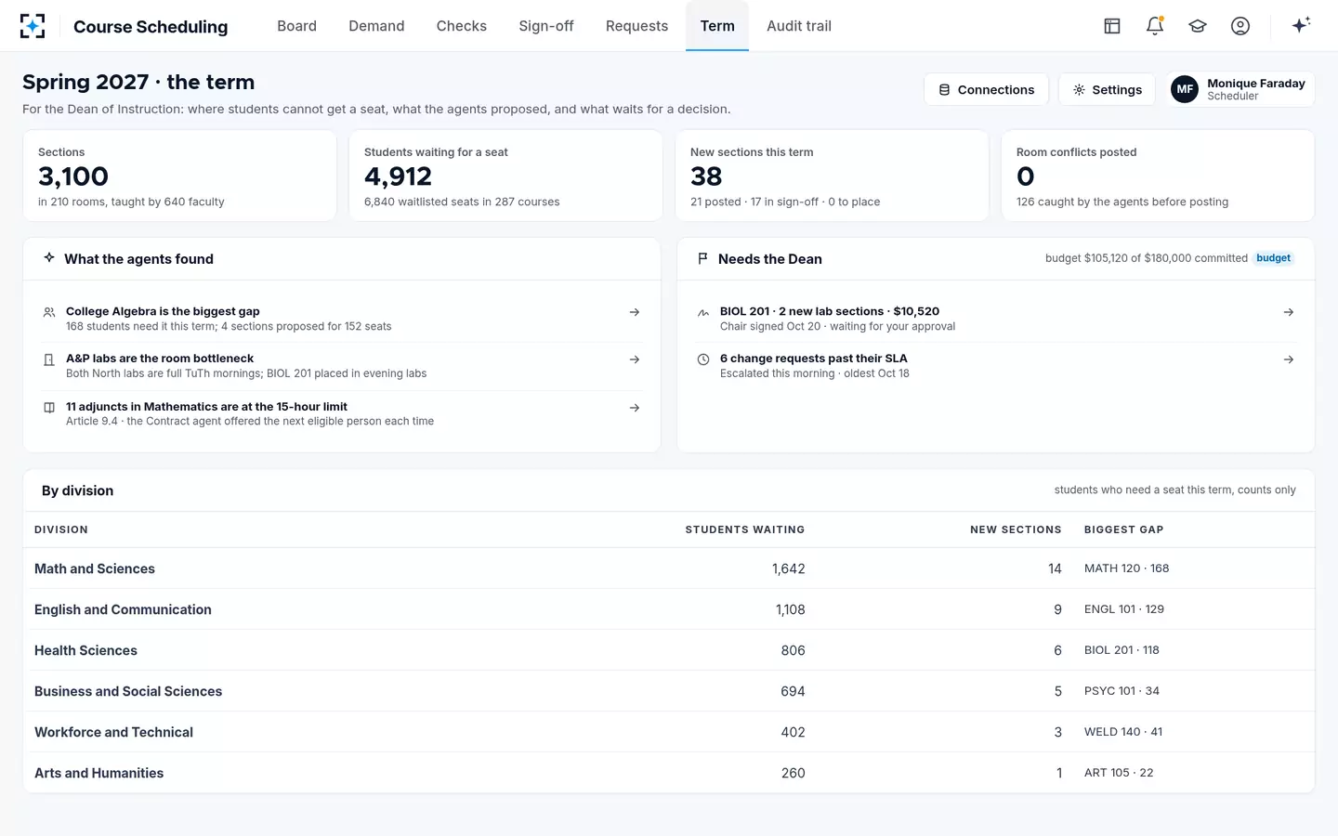This screenshot has width=1338, height=836.
Task: Switch to the Demand tab
Action: click(x=376, y=26)
